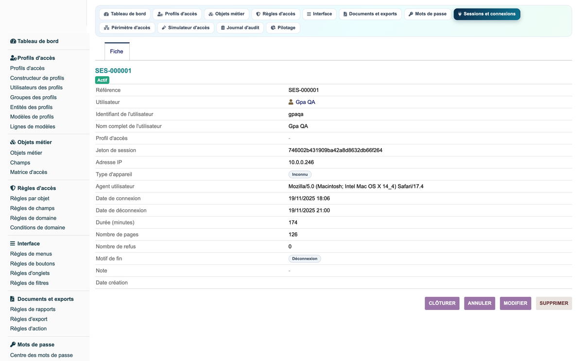Open Règles d'accès top navigation pill

tap(275, 14)
